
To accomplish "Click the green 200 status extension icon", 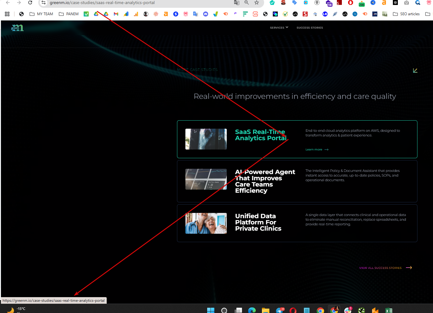I will pos(362,3).
